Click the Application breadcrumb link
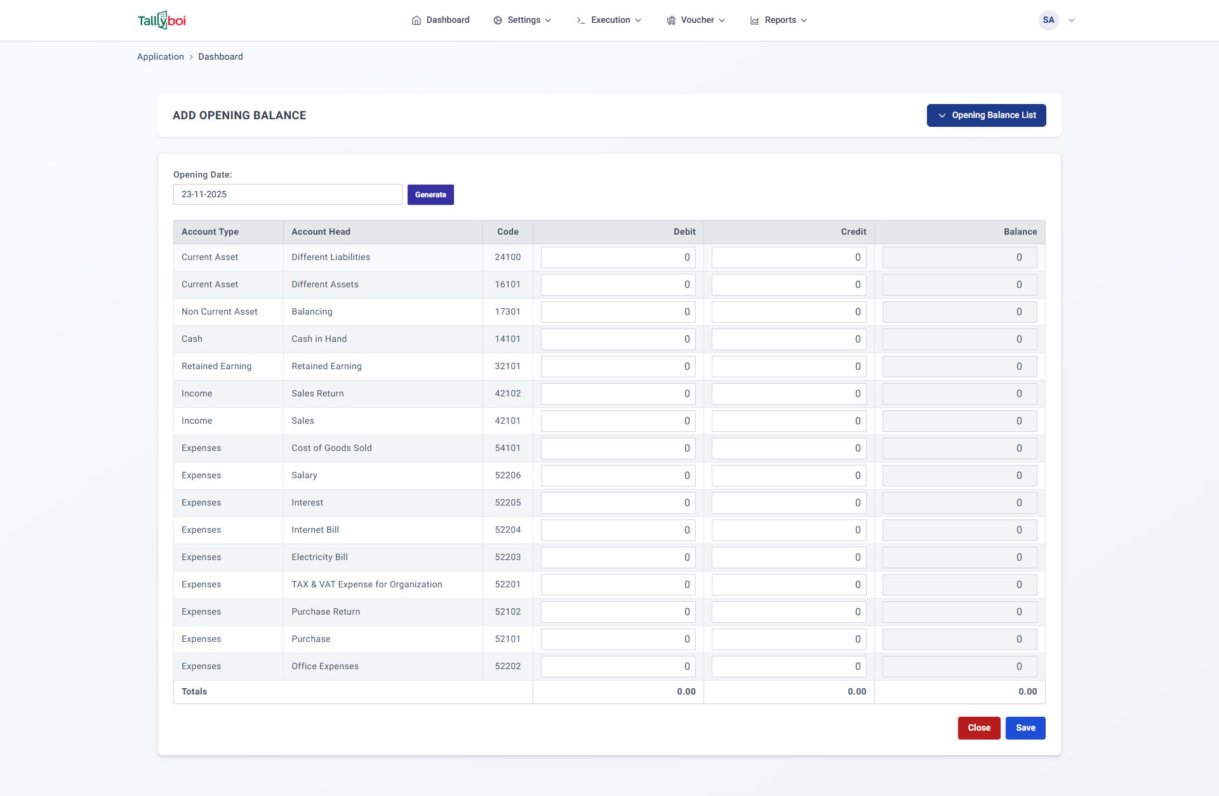The image size is (1219, 796). tap(161, 56)
